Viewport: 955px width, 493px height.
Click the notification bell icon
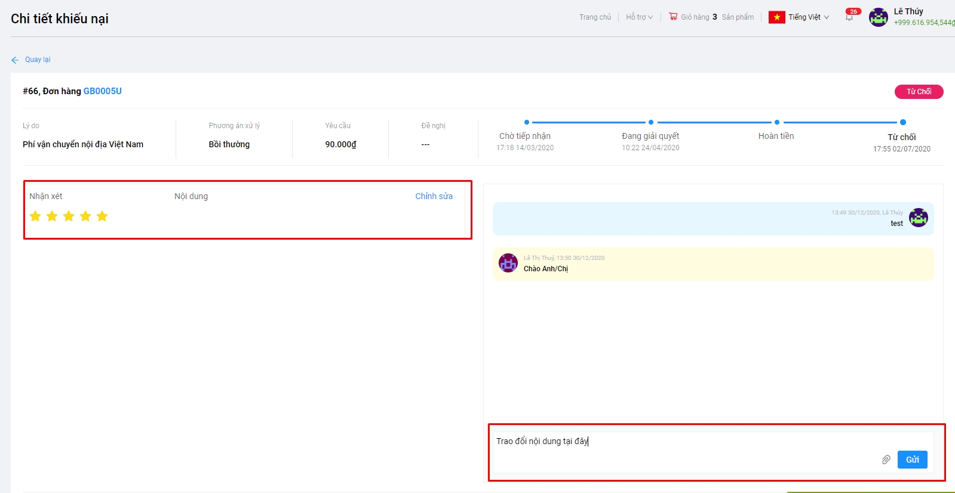[849, 17]
